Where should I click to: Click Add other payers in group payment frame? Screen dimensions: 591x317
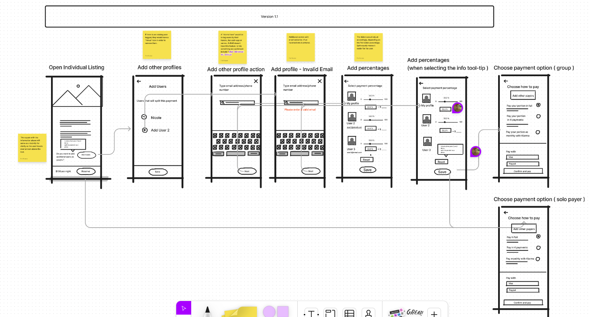[523, 96]
